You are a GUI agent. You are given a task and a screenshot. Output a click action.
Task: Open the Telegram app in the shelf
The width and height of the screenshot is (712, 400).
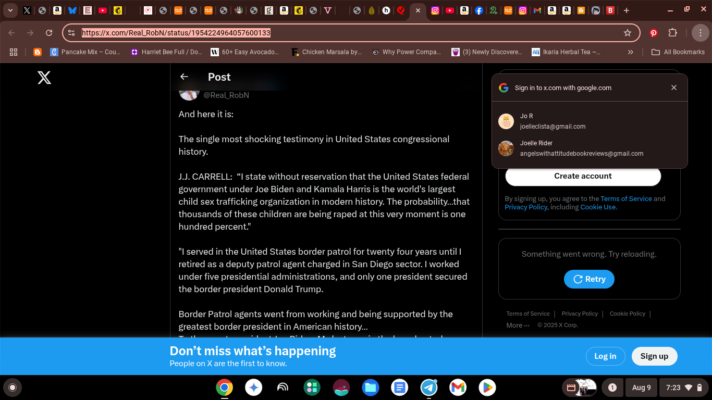pos(429,387)
